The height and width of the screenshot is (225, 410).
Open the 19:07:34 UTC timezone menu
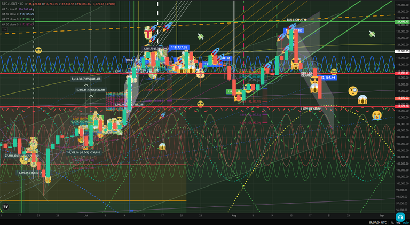(x=377, y=223)
